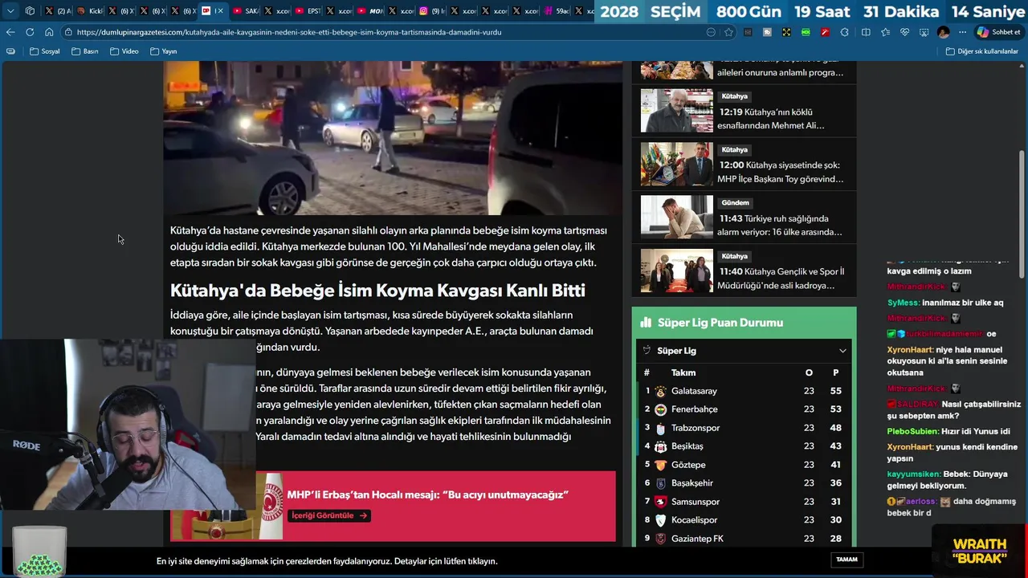Open 11:40 Kütahya Gençlik ve Spor news link
The width and height of the screenshot is (1028, 578).
[x=781, y=279]
